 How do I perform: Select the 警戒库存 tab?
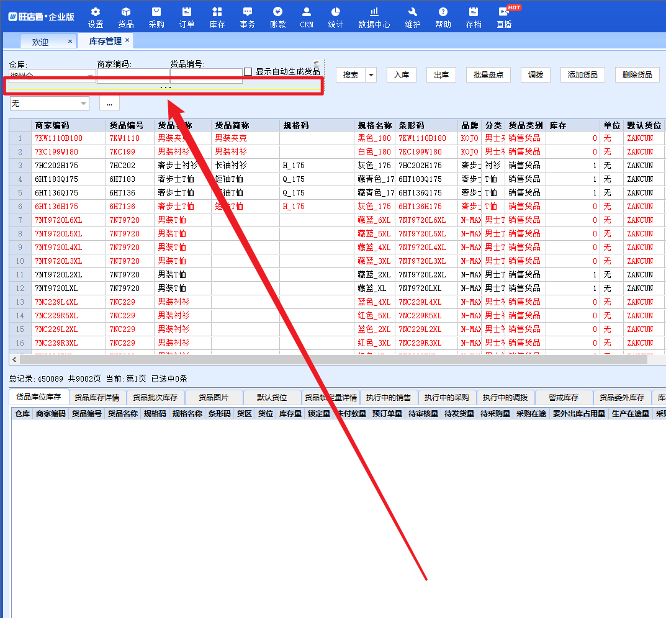(564, 398)
